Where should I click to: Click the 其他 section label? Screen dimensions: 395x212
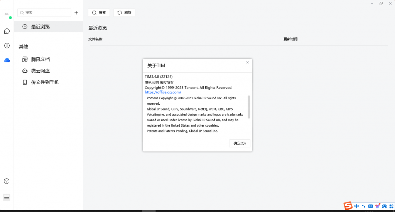click(x=24, y=47)
